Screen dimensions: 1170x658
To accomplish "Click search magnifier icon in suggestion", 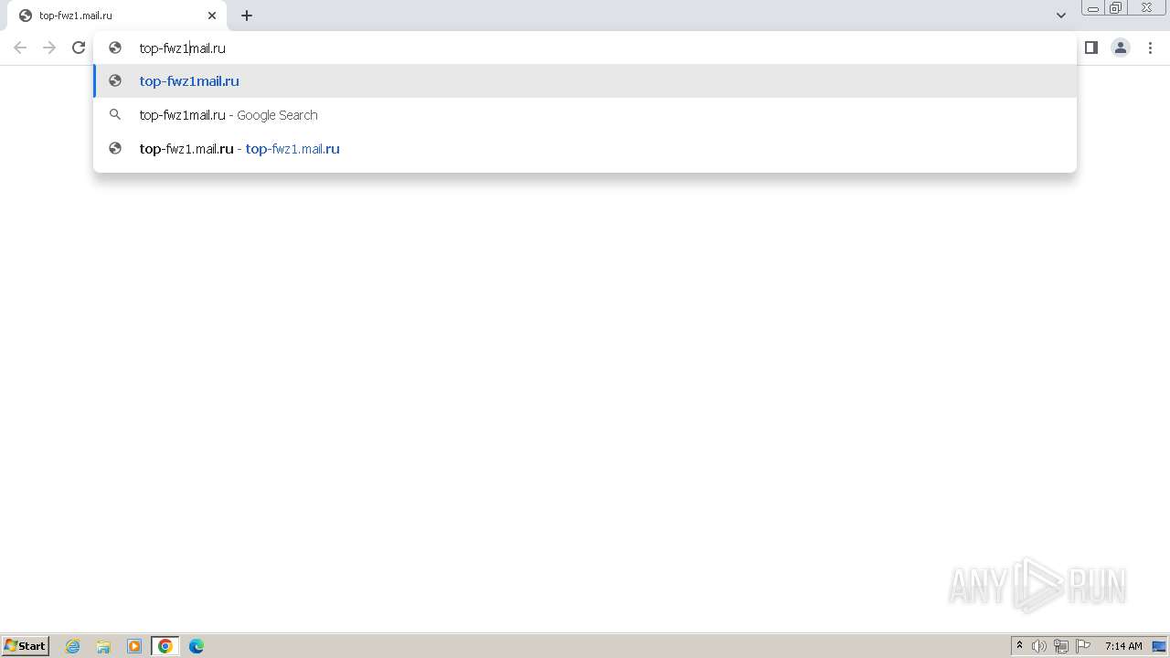I will [x=115, y=114].
